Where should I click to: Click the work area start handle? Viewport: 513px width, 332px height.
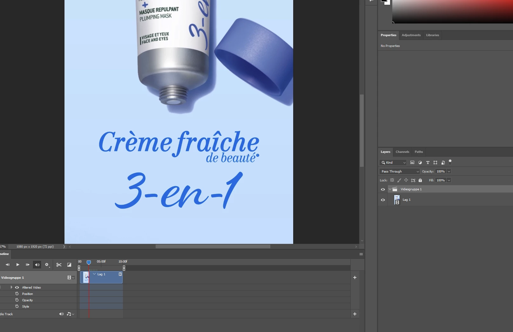79,268
